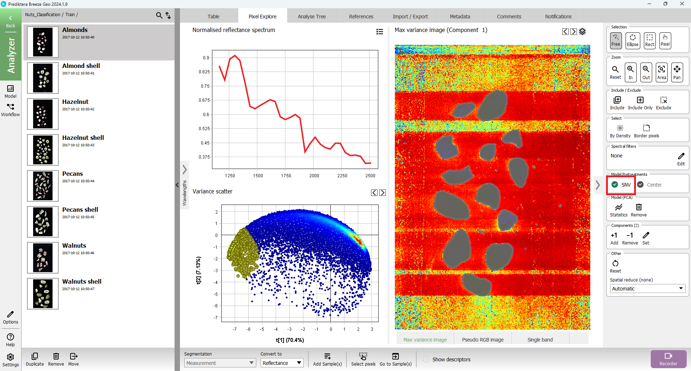Click the Zoom In magnifier icon
This screenshot has height=371, width=691.
[631, 72]
